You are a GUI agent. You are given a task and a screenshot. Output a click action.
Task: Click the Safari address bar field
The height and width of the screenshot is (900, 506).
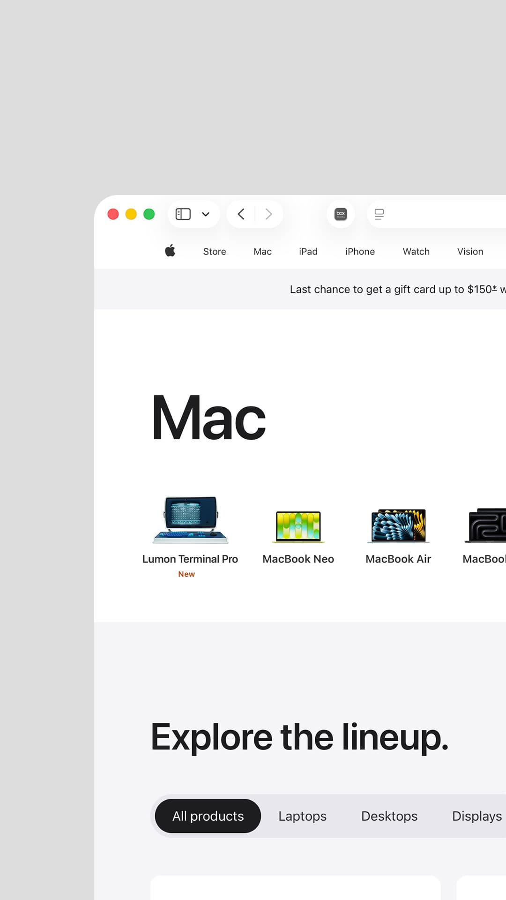click(x=437, y=214)
